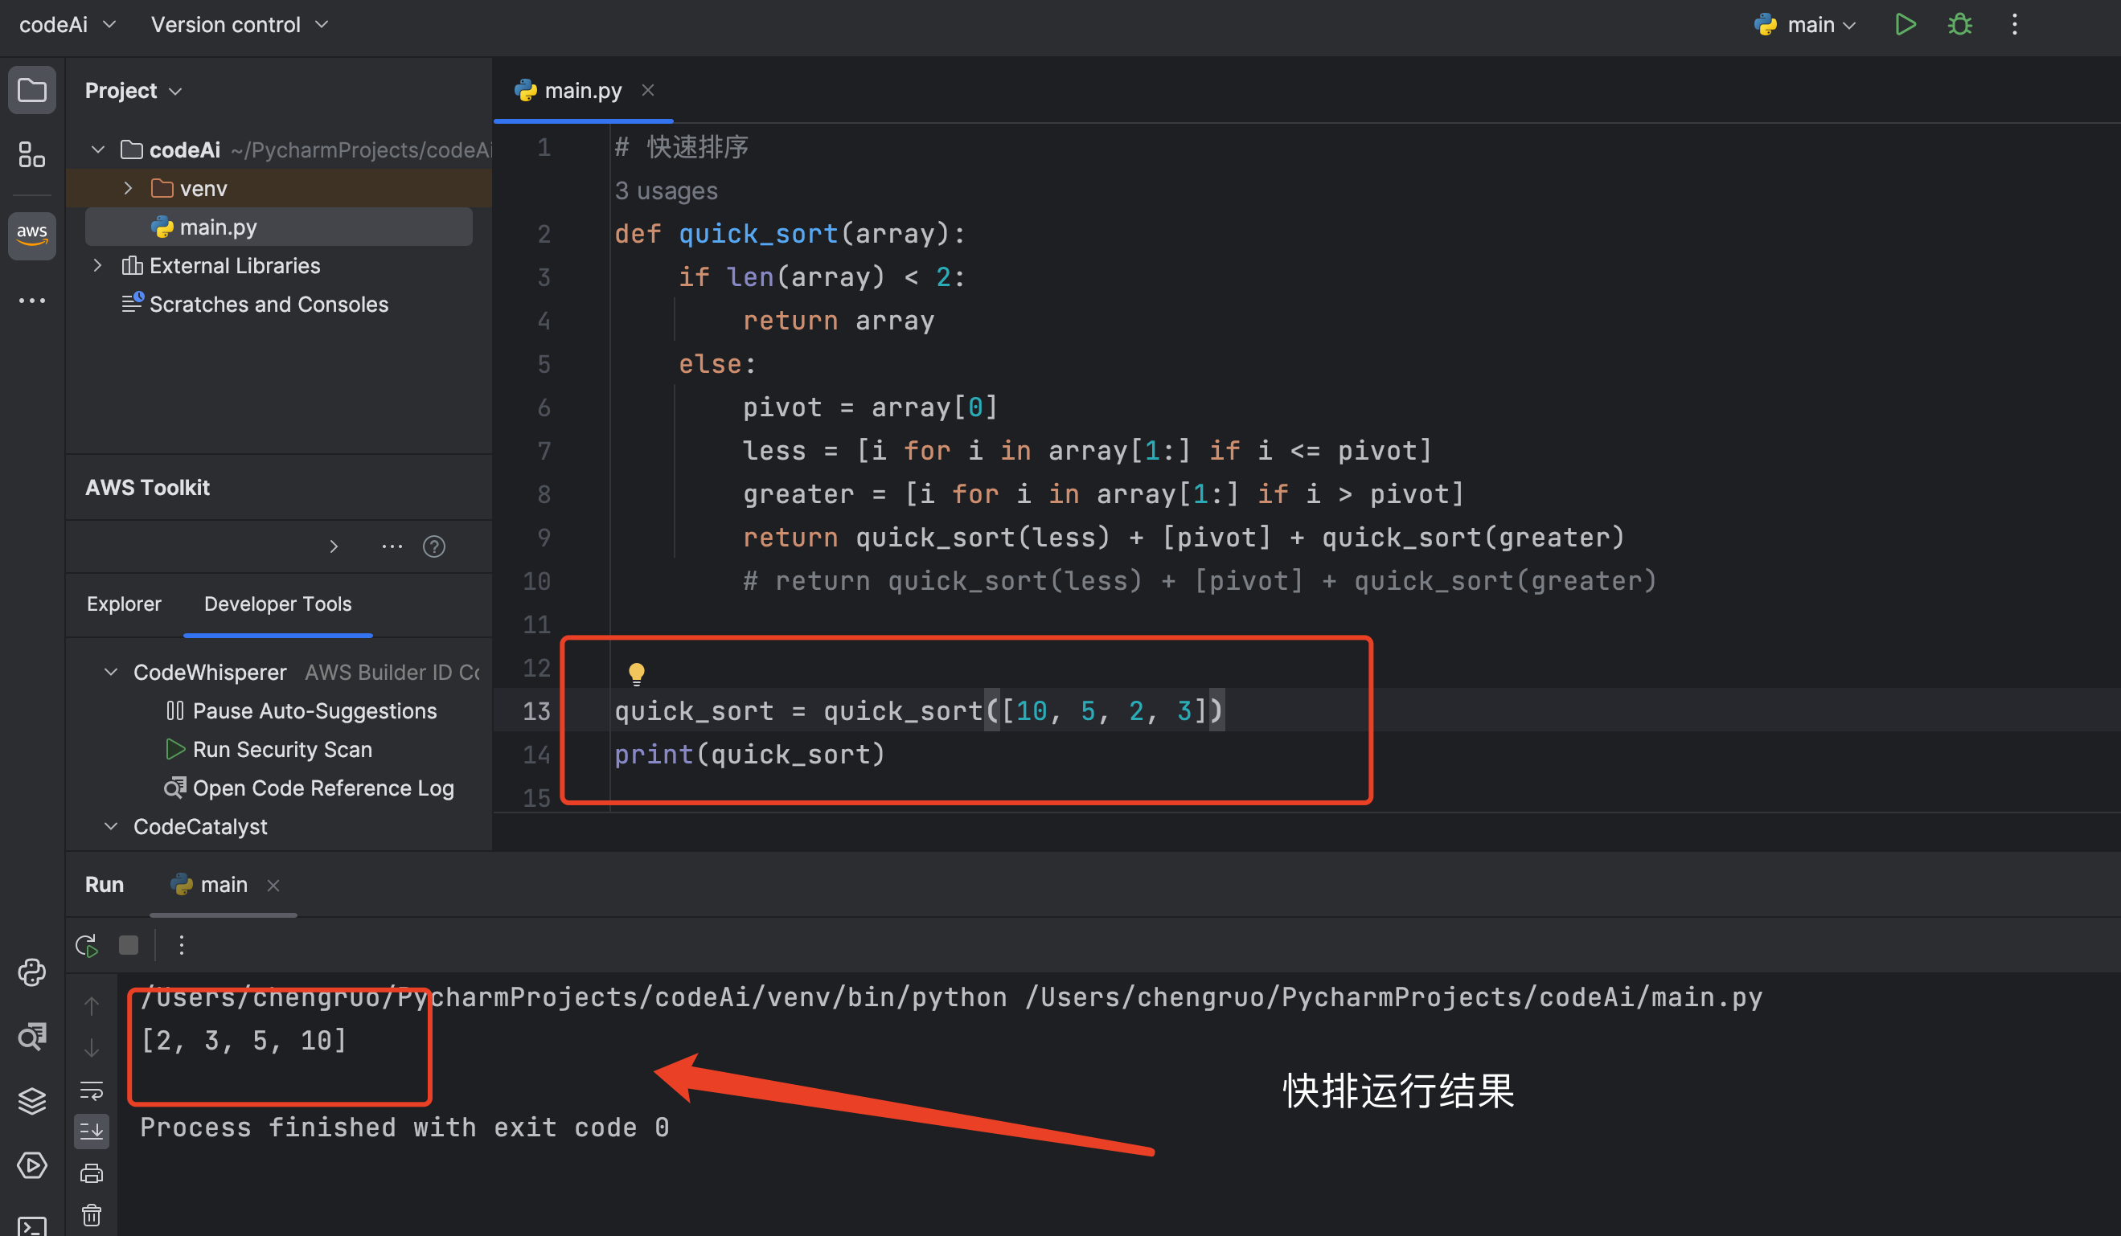Click the Rerun icon in Run panel
This screenshot has width=2121, height=1236.
pyautogui.click(x=87, y=945)
